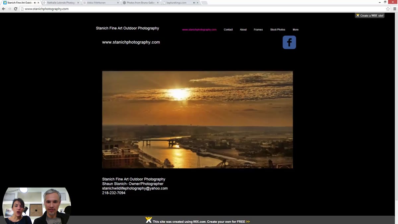Restore down the browser window
The height and width of the screenshot is (224, 398).
point(385,2)
